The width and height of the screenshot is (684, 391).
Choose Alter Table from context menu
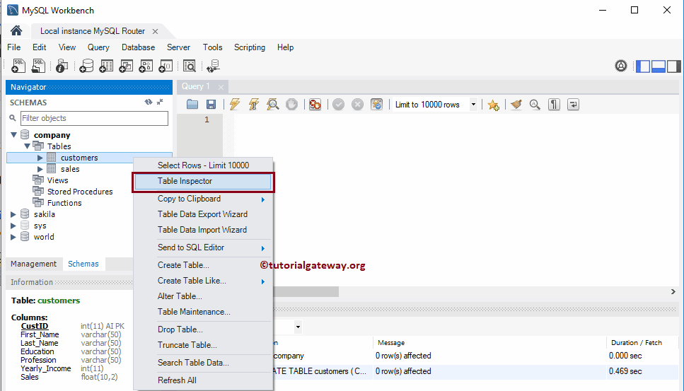tap(203, 296)
